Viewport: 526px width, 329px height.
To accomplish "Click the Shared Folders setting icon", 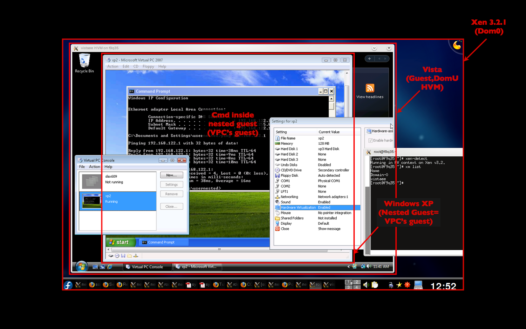I will tap(277, 218).
